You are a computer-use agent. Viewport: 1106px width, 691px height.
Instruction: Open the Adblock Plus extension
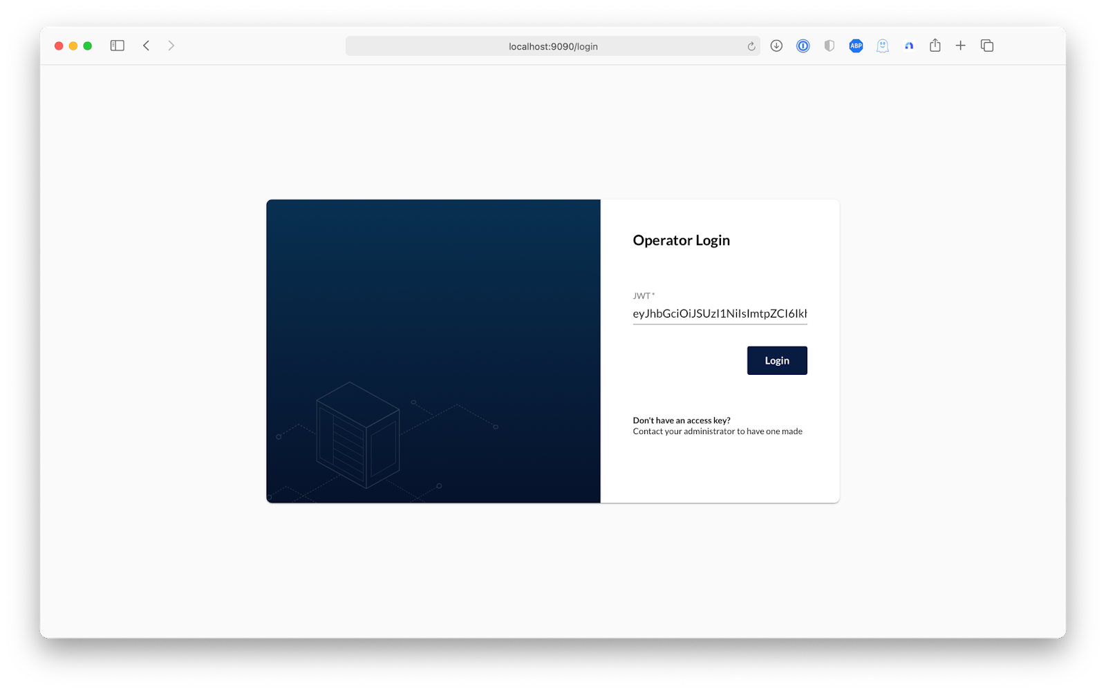[x=856, y=46]
